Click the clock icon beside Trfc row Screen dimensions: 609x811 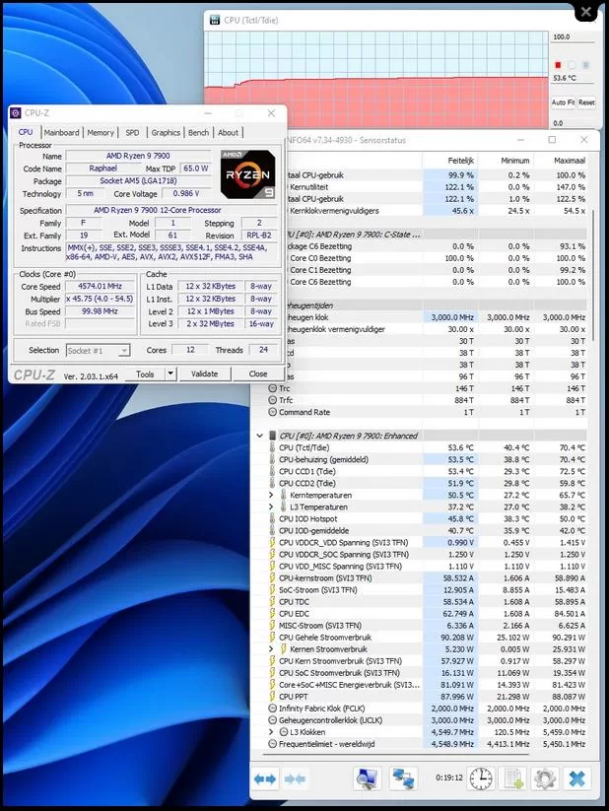point(272,400)
